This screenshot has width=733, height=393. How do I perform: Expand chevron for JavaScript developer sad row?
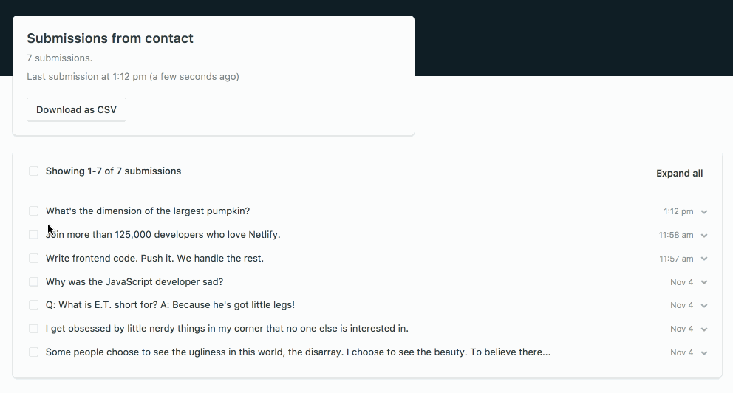[704, 283]
